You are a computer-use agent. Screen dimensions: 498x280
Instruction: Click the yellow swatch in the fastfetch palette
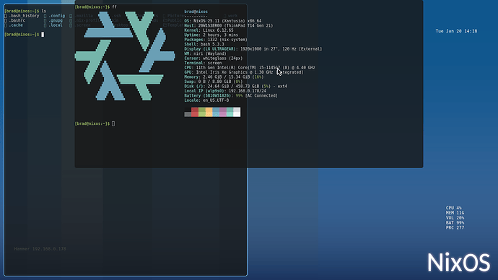tap(209, 112)
